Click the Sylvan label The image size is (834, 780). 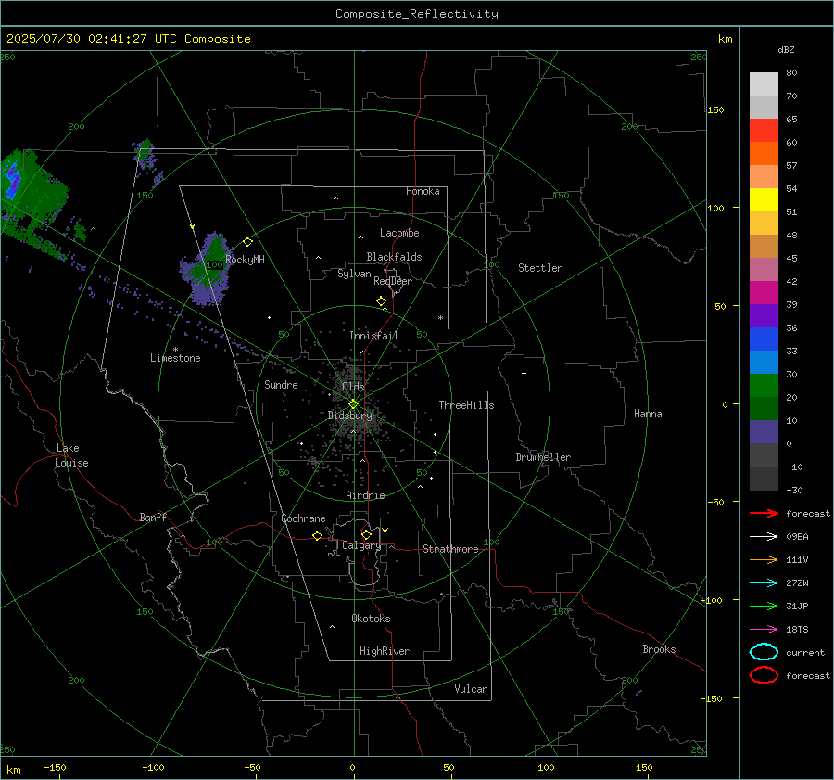[x=354, y=274]
